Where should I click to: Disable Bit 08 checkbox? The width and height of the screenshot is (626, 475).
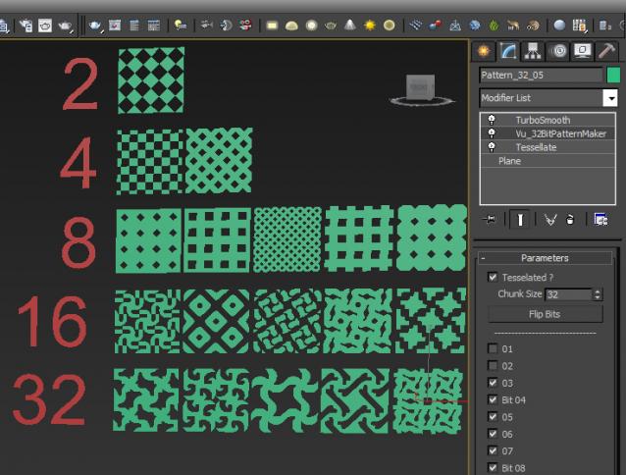coord(493,467)
